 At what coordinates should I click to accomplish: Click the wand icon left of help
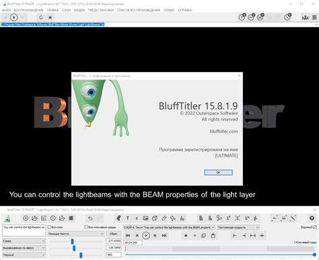click(293, 218)
